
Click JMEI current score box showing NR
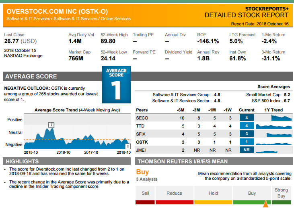click(x=247, y=150)
